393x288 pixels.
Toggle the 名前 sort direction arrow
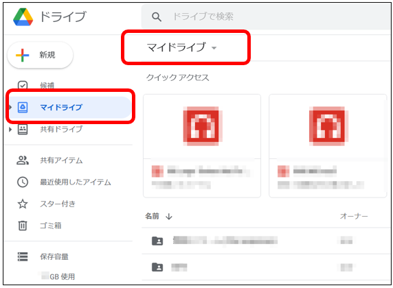click(x=169, y=216)
